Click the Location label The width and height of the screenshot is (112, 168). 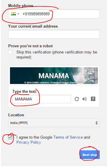[16, 115]
